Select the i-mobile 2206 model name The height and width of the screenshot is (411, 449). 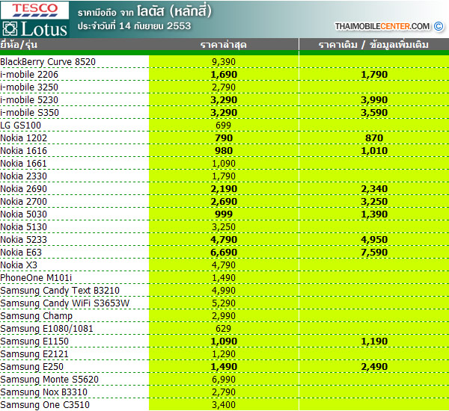point(29,75)
